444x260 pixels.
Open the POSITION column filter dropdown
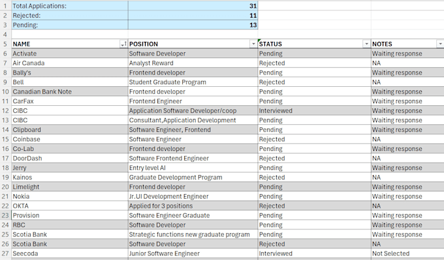click(253, 44)
